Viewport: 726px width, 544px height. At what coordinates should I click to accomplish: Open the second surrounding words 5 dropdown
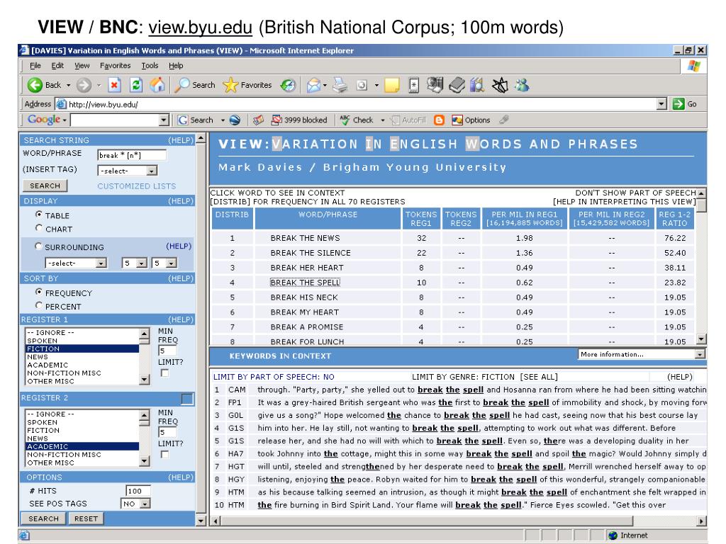[x=164, y=263]
